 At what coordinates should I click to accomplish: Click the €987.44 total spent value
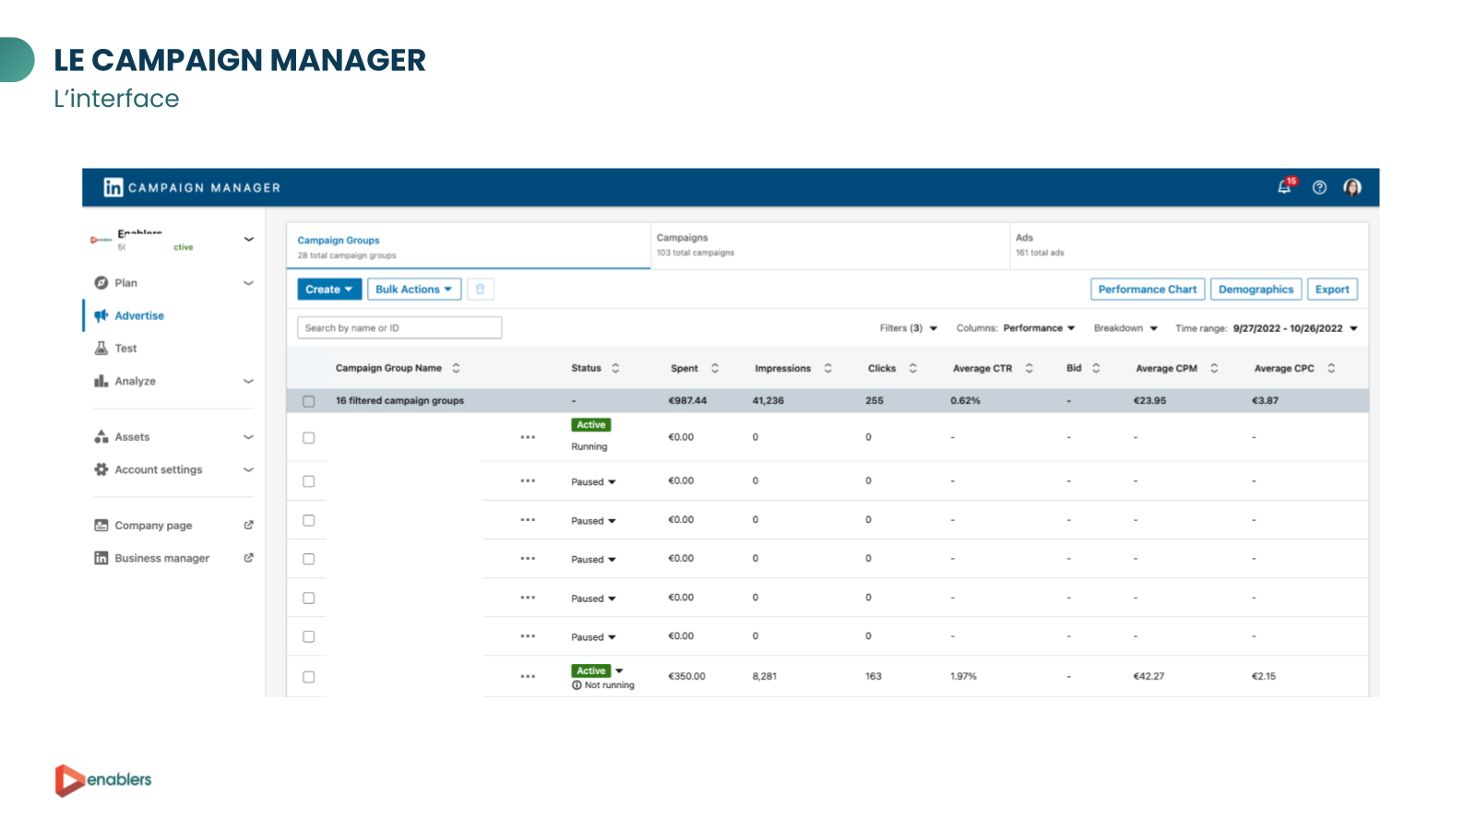[687, 401]
